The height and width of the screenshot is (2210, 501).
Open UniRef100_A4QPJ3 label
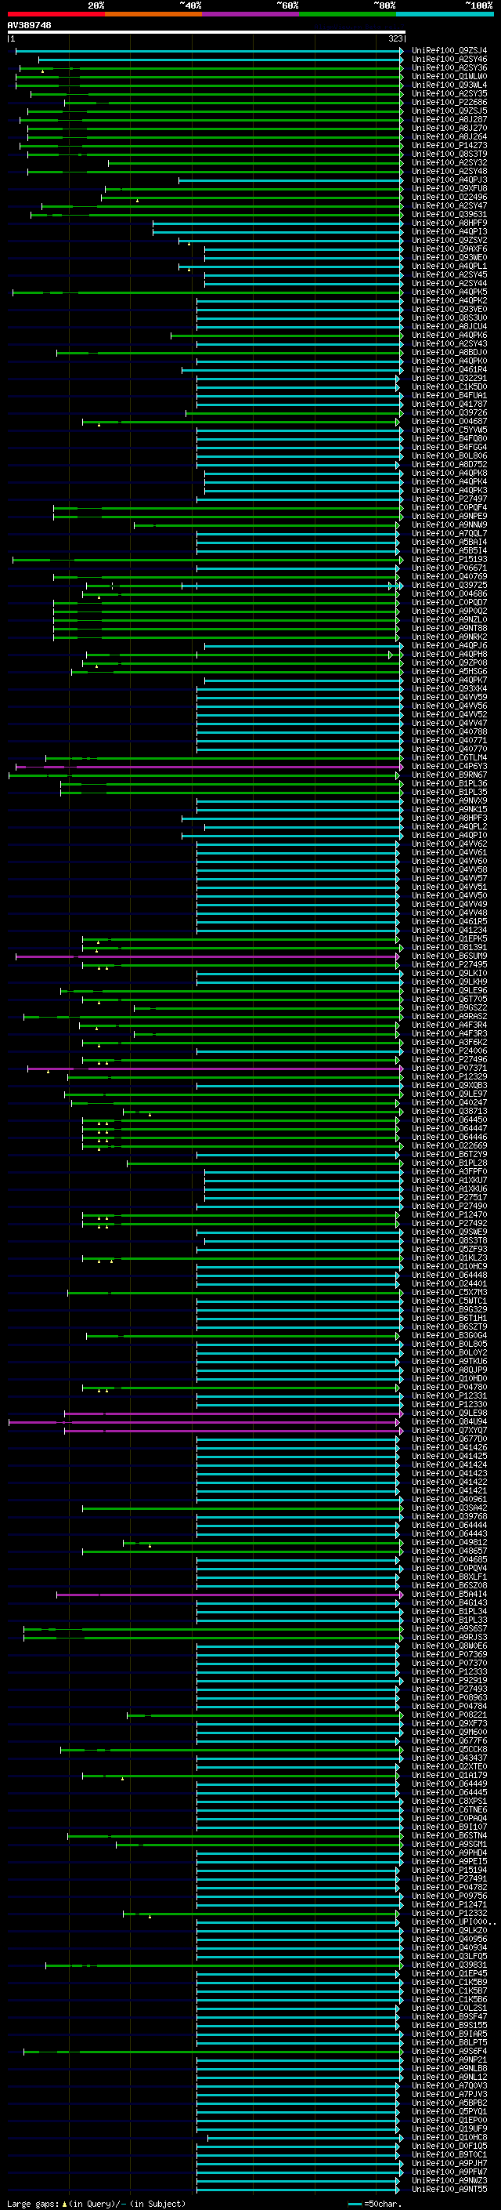[449, 180]
